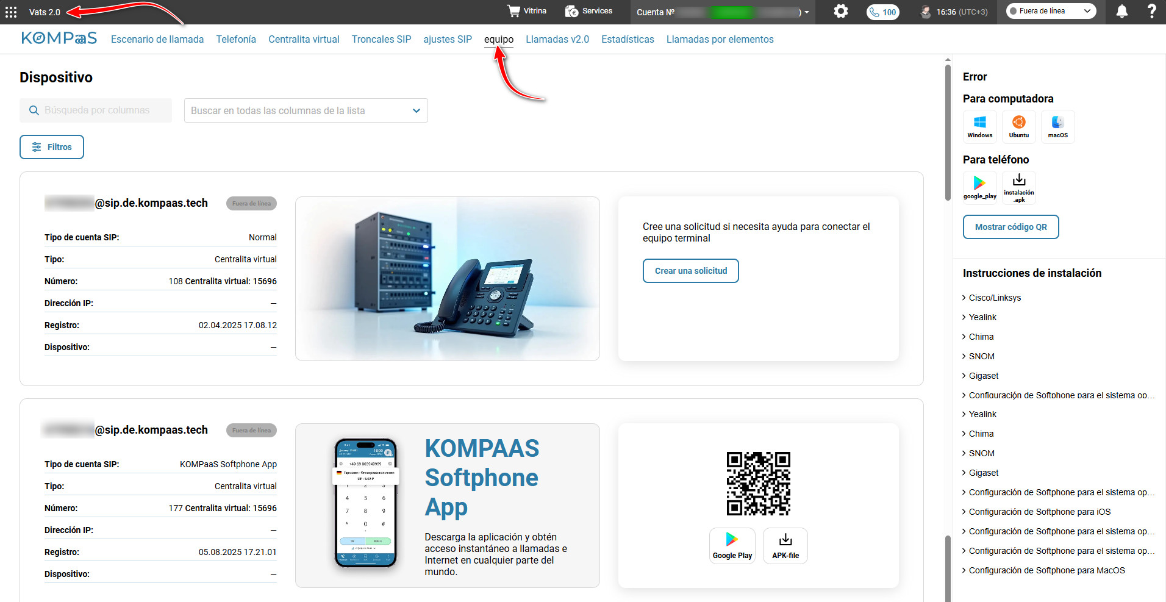Open the notifications bell
1166x602 pixels.
tap(1121, 11)
